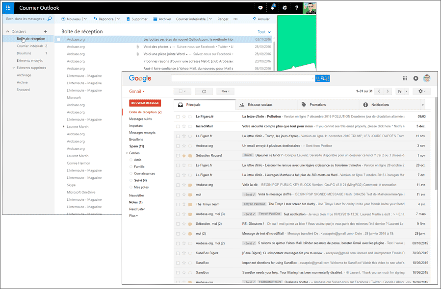Click Répondre in Outlook toolbar

tap(104, 19)
